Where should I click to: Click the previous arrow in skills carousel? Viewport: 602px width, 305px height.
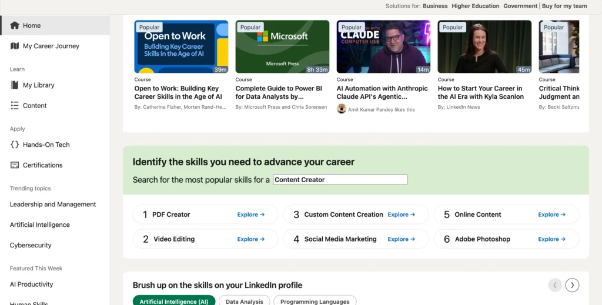click(555, 285)
